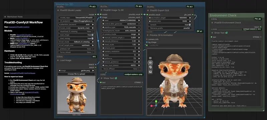The image size is (267, 120).
Task: Open the 3D viewer hamburger menu icon
Action: [150, 58]
